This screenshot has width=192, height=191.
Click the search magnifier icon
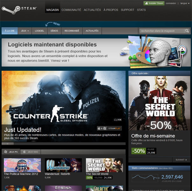pyautogui.click(x=187, y=31)
